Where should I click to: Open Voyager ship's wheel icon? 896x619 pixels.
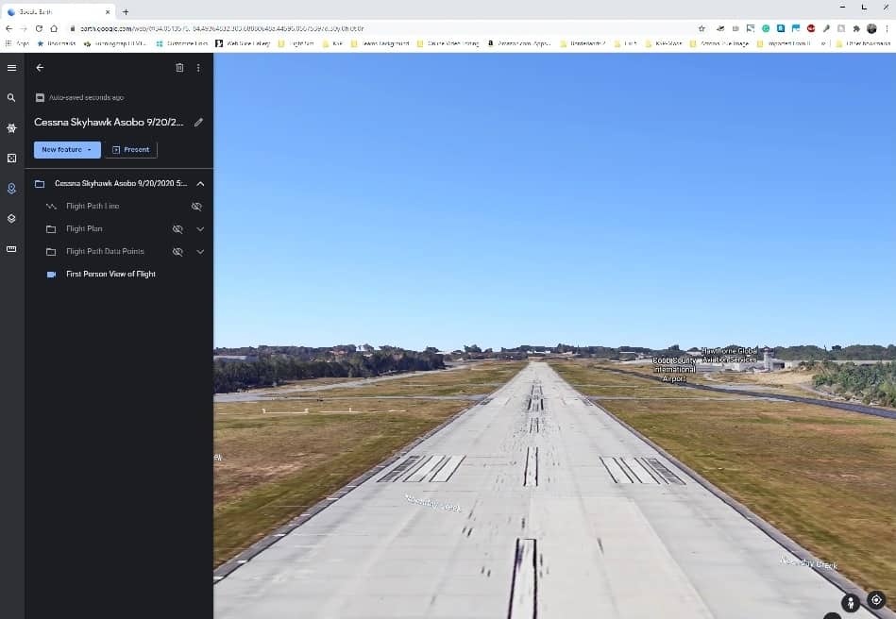tap(11, 127)
